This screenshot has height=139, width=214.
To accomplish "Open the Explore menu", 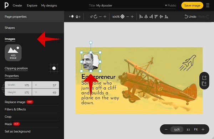I will 32,5.
